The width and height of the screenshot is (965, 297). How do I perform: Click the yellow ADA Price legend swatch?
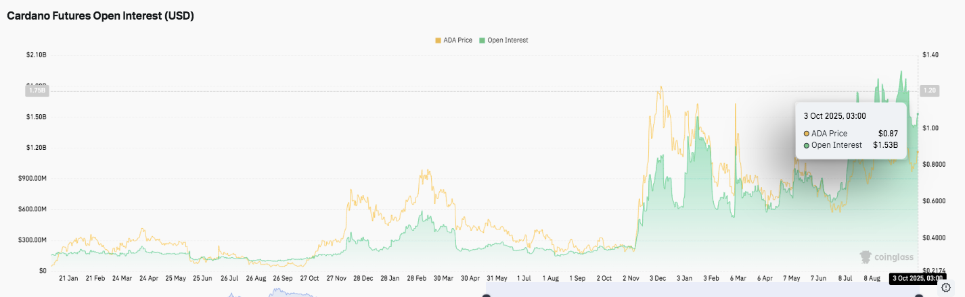tap(438, 40)
